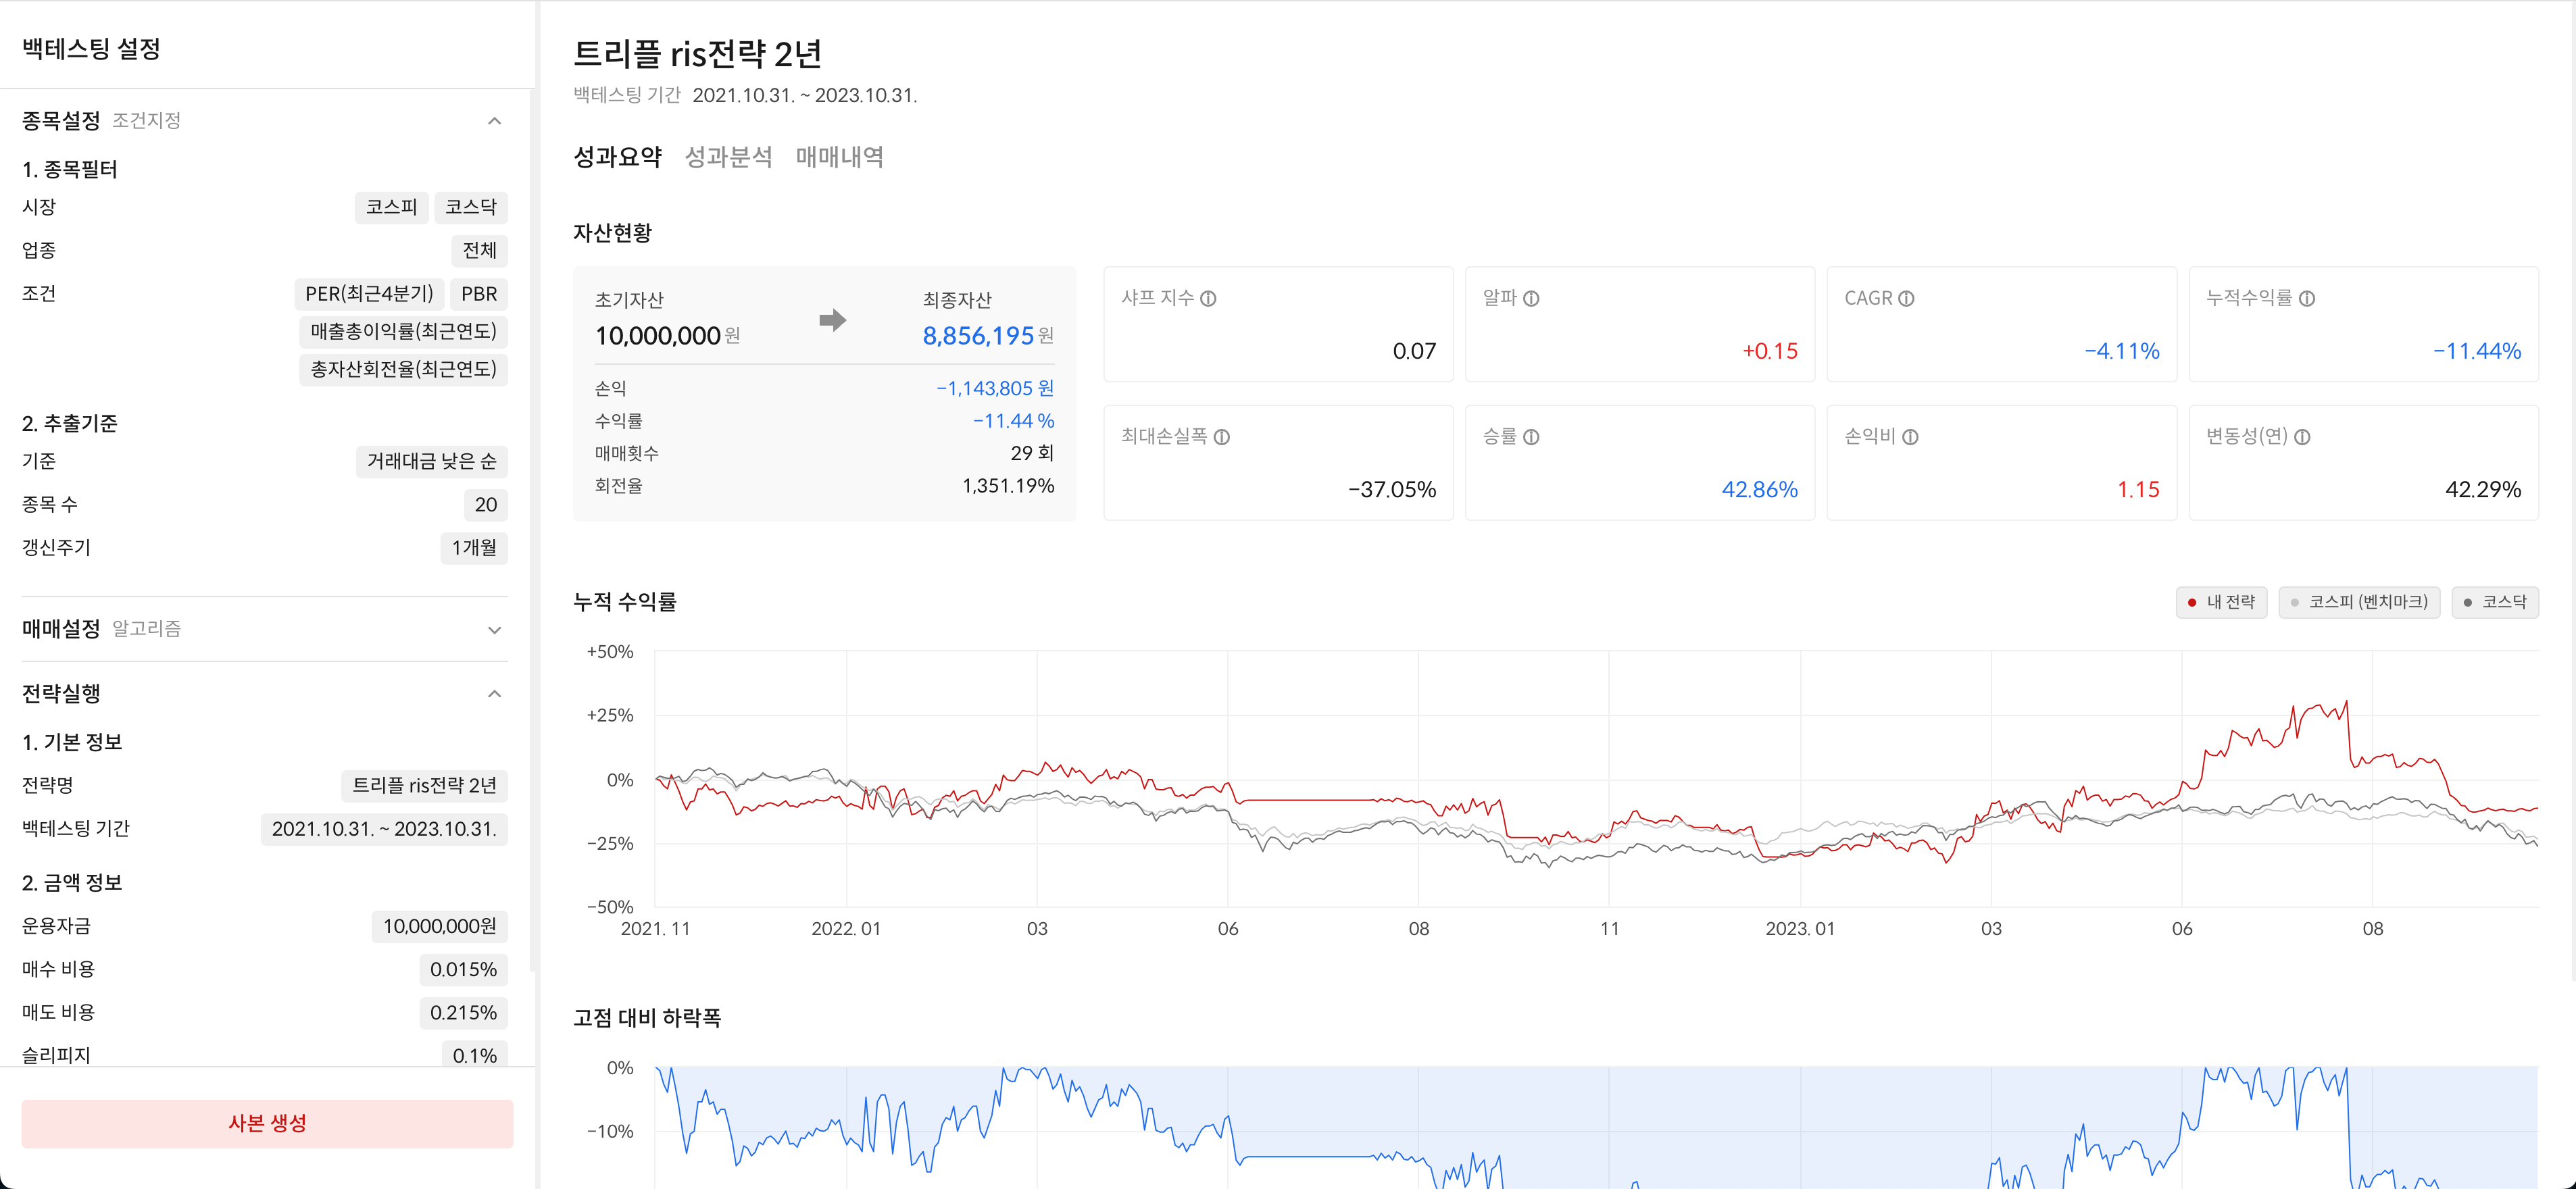Click the 손익 value -1,143,805 원
Screen dimensions: 2576x1189
point(995,388)
